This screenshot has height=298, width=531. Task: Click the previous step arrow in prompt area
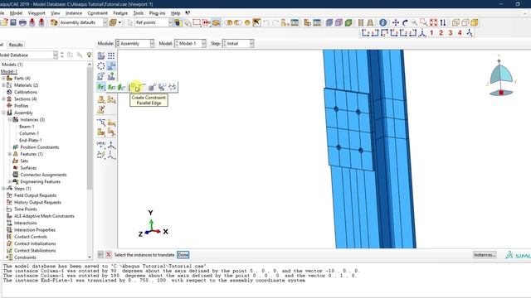[100, 255]
